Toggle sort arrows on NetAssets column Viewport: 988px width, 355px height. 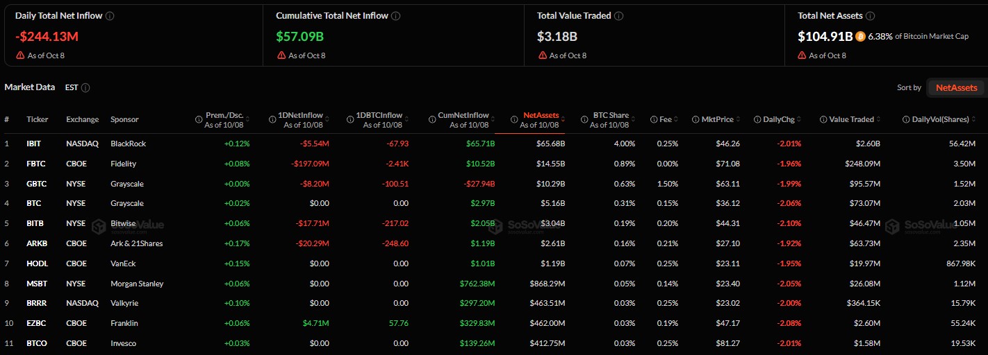click(563, 119)
